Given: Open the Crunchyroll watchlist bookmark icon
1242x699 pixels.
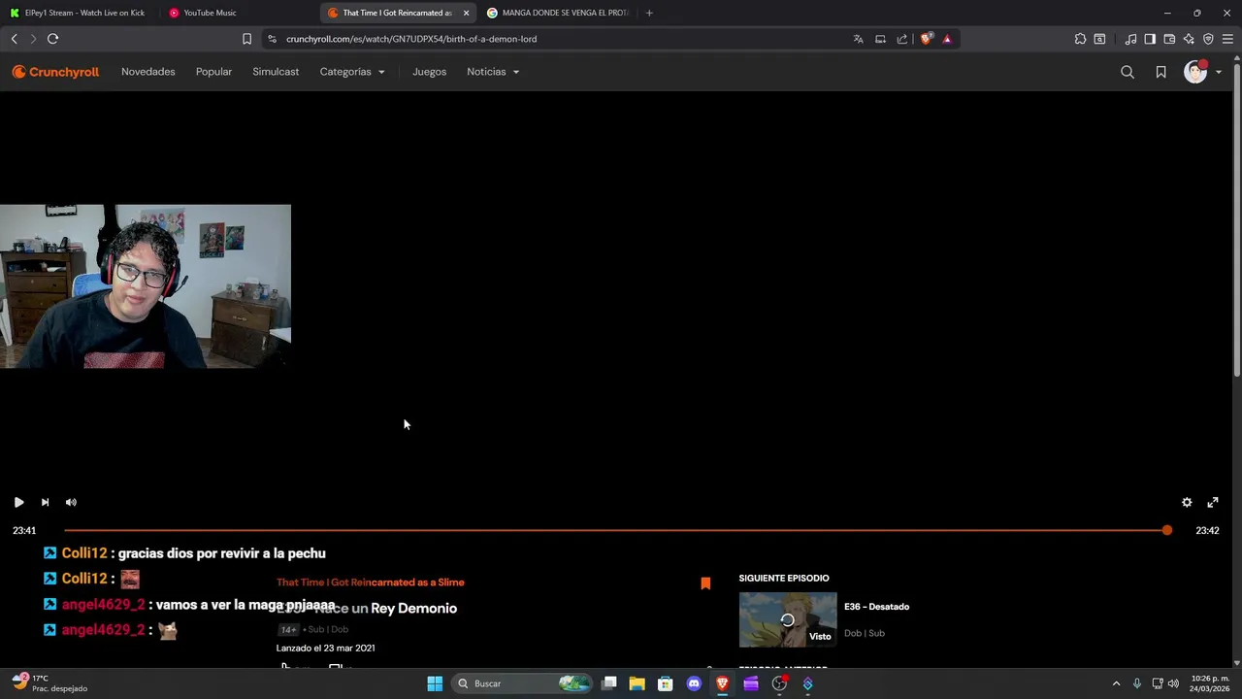Looking at the screenshot, I should (x=1160, y=72).
